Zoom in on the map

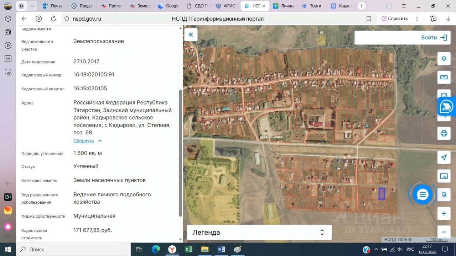pos(444,213)
